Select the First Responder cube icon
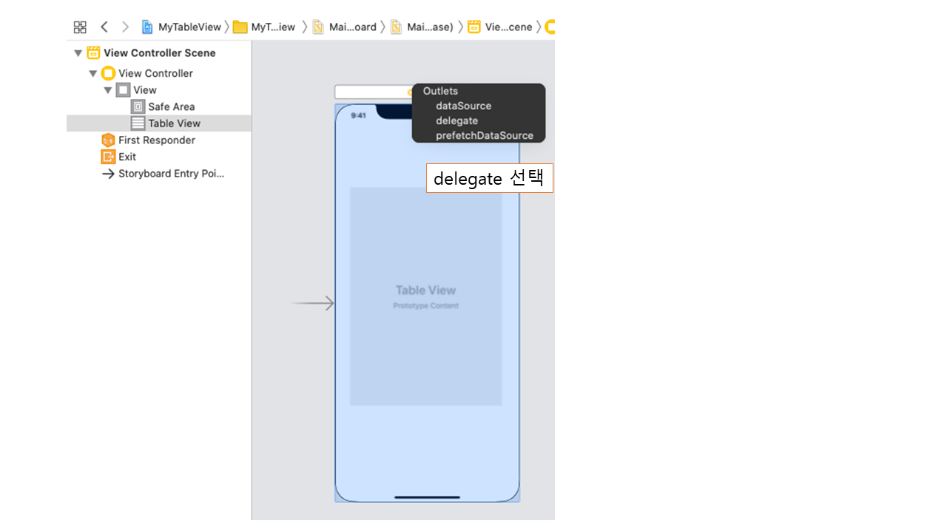The height and width of the screenshot is (532, 947). click(108, 140)
